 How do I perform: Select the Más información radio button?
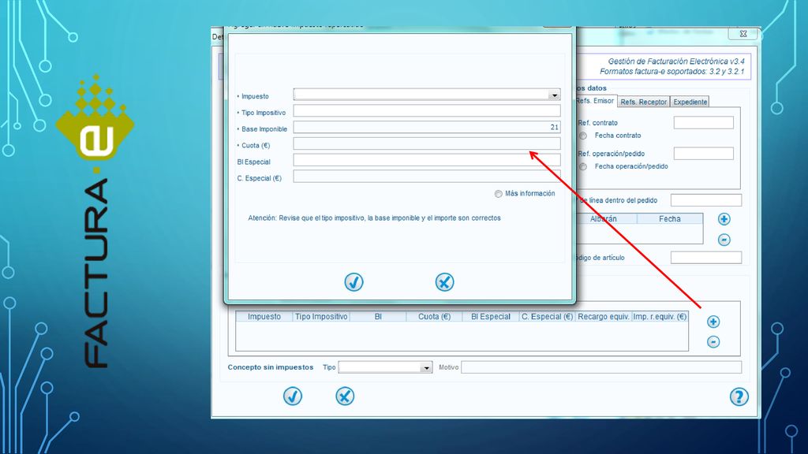(499, 194)
